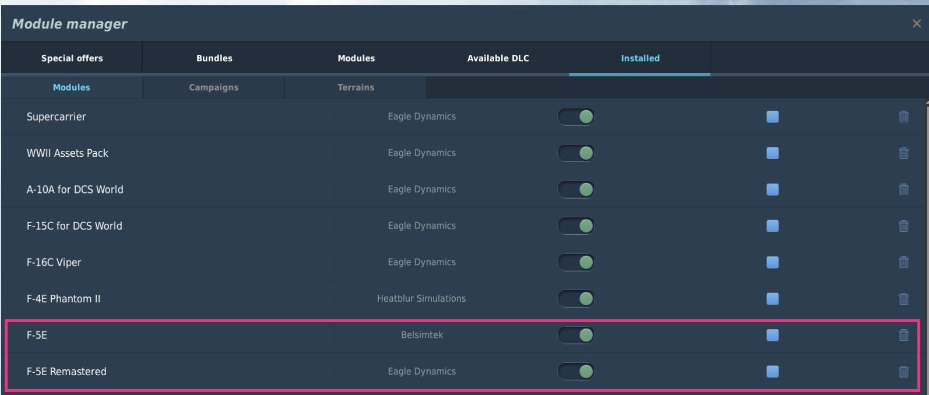Screen dimensions: 929x395
Task: Delete F-5E Remastered with trash icon
Action: pos(903,372)
